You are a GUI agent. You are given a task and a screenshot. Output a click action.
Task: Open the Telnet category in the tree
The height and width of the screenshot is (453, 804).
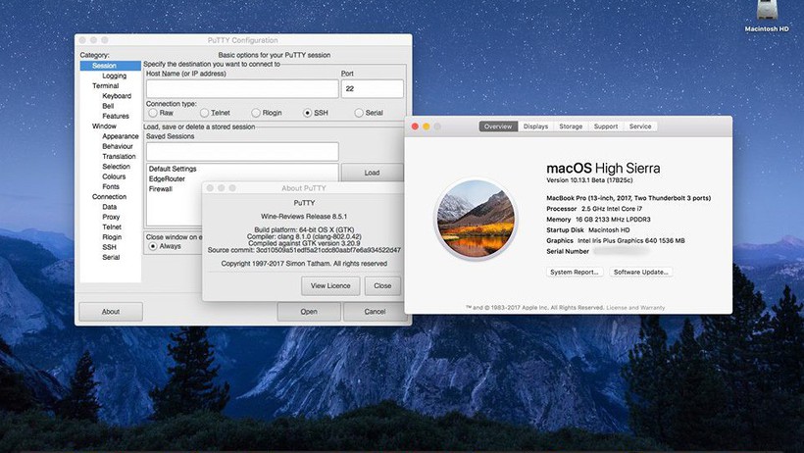point(112,226)
